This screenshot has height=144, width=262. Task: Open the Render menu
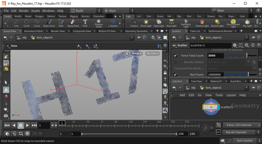(x=24, y=11)
